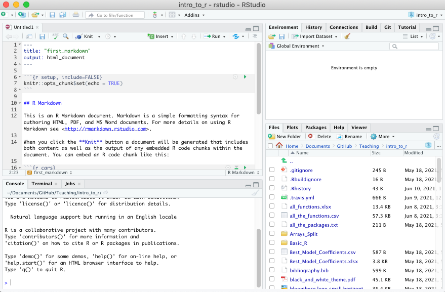The width and height of the screenshot is (445, 292).
Task: Open the Insert chunk dropdown
Action: [160, 36]
